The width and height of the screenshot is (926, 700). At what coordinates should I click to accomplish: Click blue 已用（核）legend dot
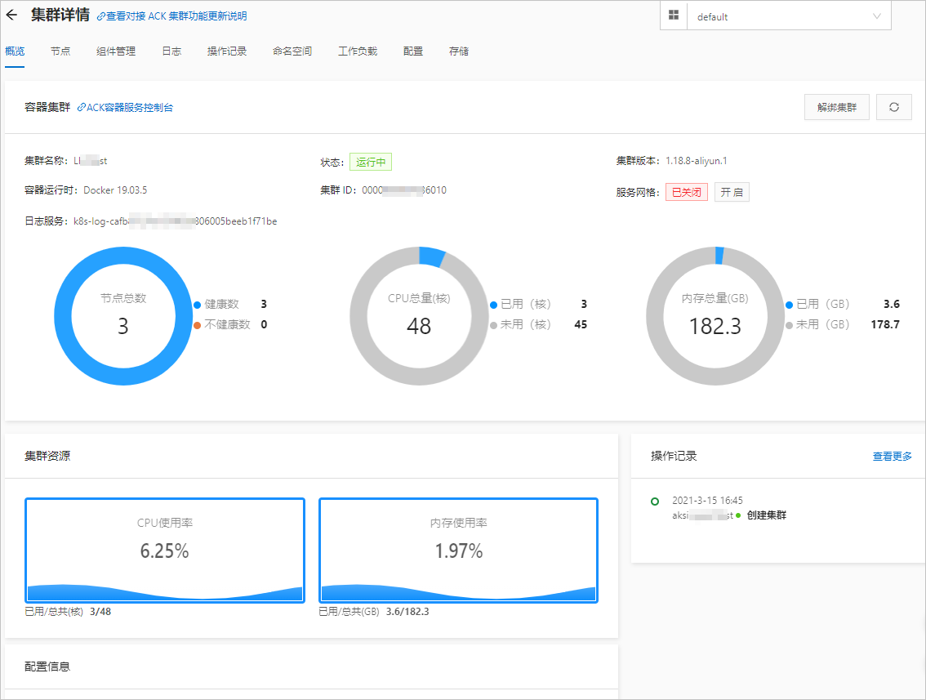[493, 305]
